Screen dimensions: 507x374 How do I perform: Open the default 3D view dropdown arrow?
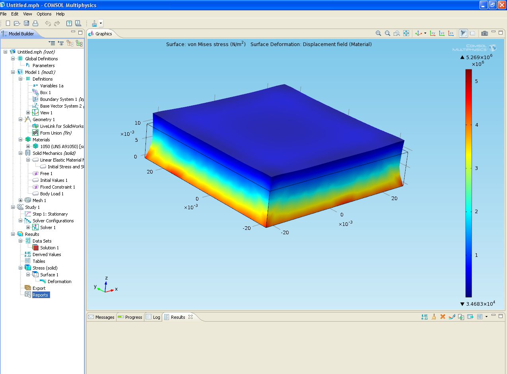[x=425, y=34]
